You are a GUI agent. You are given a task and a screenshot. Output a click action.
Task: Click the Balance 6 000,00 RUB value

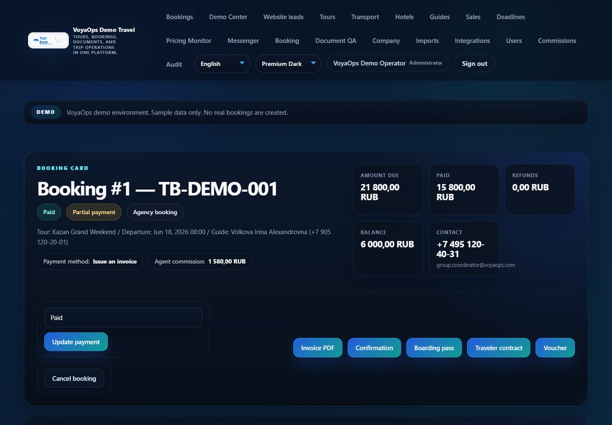coord(387,244)
